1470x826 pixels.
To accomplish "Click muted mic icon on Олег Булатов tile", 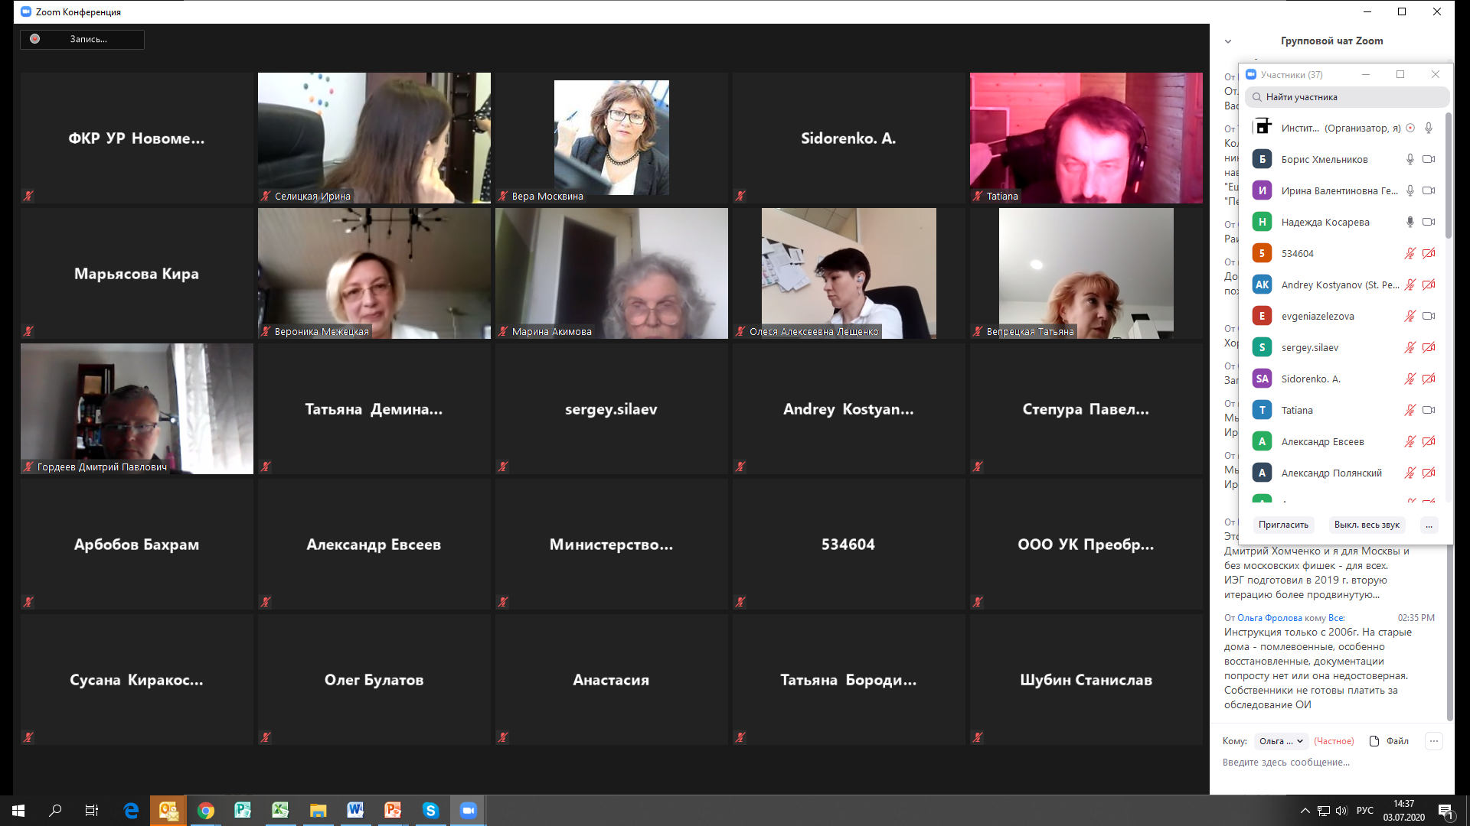I will (x=266, y=737).
